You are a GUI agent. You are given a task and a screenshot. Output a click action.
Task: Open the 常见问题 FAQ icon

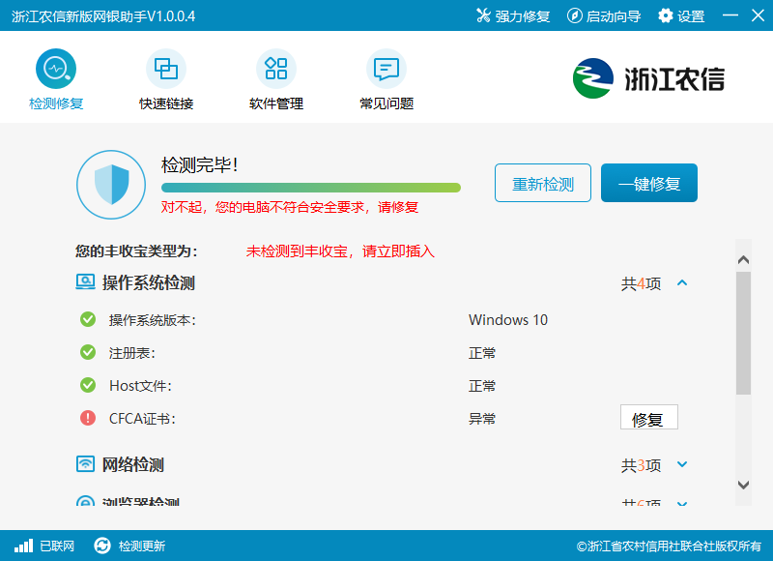[386, 69]
